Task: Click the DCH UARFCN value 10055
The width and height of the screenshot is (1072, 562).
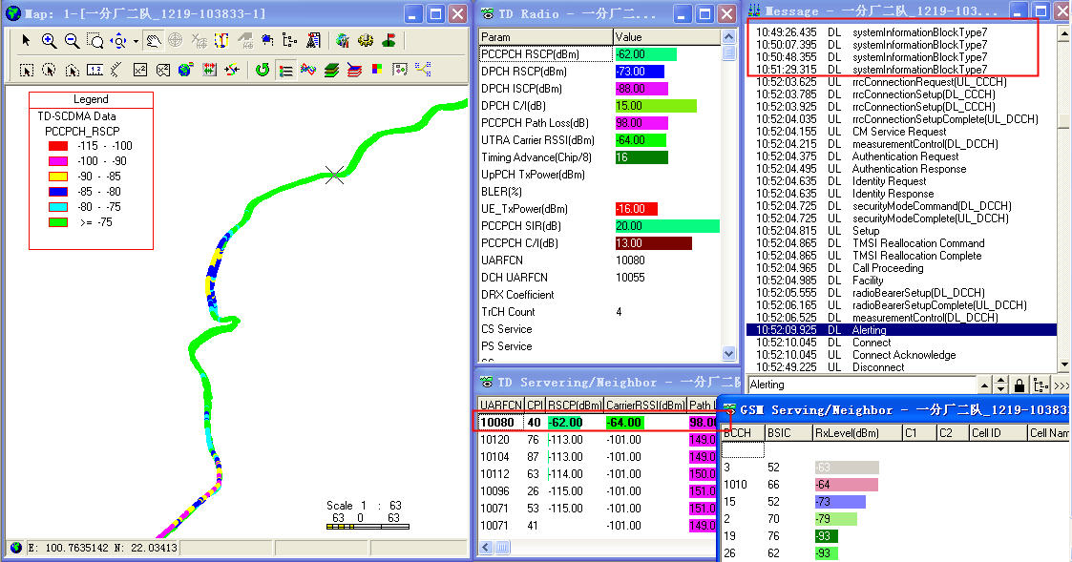Action: point(630,277)
